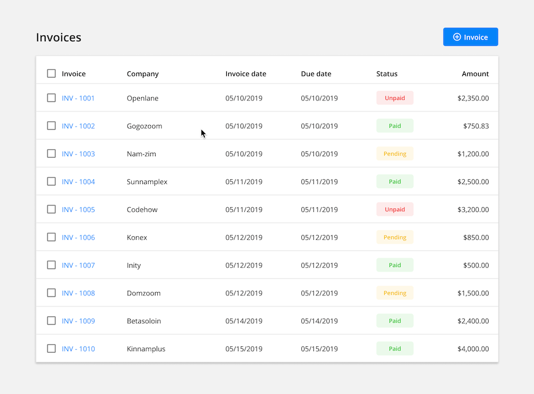Enable the checkbox for the Codehow row
Screen dimensions: 534x394
click(51, 209)
